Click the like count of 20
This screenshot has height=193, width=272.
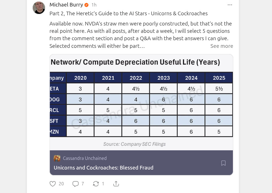click(x=61, y=184)
